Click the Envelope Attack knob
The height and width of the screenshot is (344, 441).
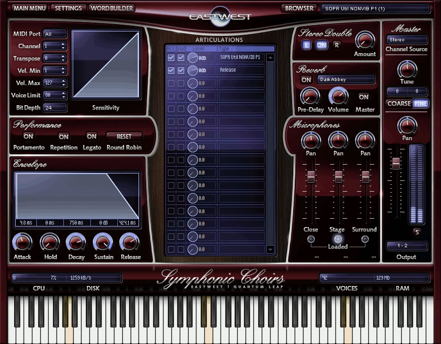tap(22, 242)
